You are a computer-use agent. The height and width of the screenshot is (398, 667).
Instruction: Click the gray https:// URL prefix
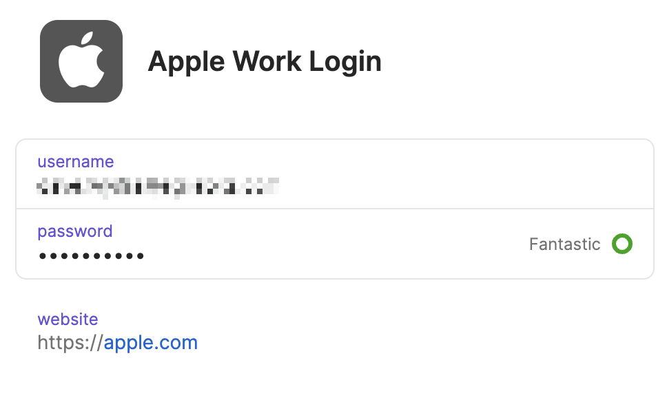[x=70, y=343]
